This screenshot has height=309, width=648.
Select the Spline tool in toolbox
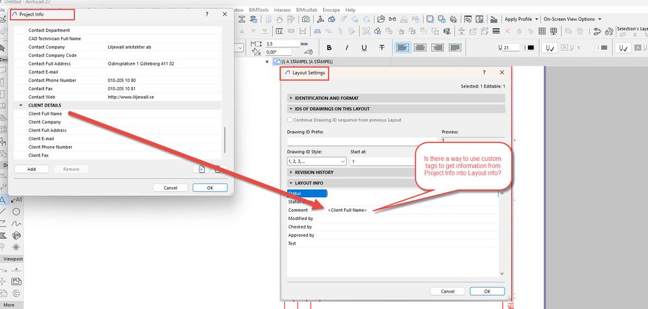16,224
